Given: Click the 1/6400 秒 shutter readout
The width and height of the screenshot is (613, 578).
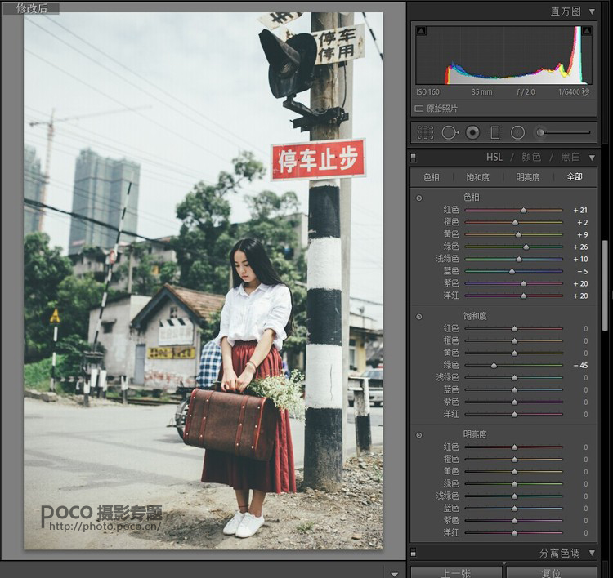Looking at the screenshot, I should point(574,92).
